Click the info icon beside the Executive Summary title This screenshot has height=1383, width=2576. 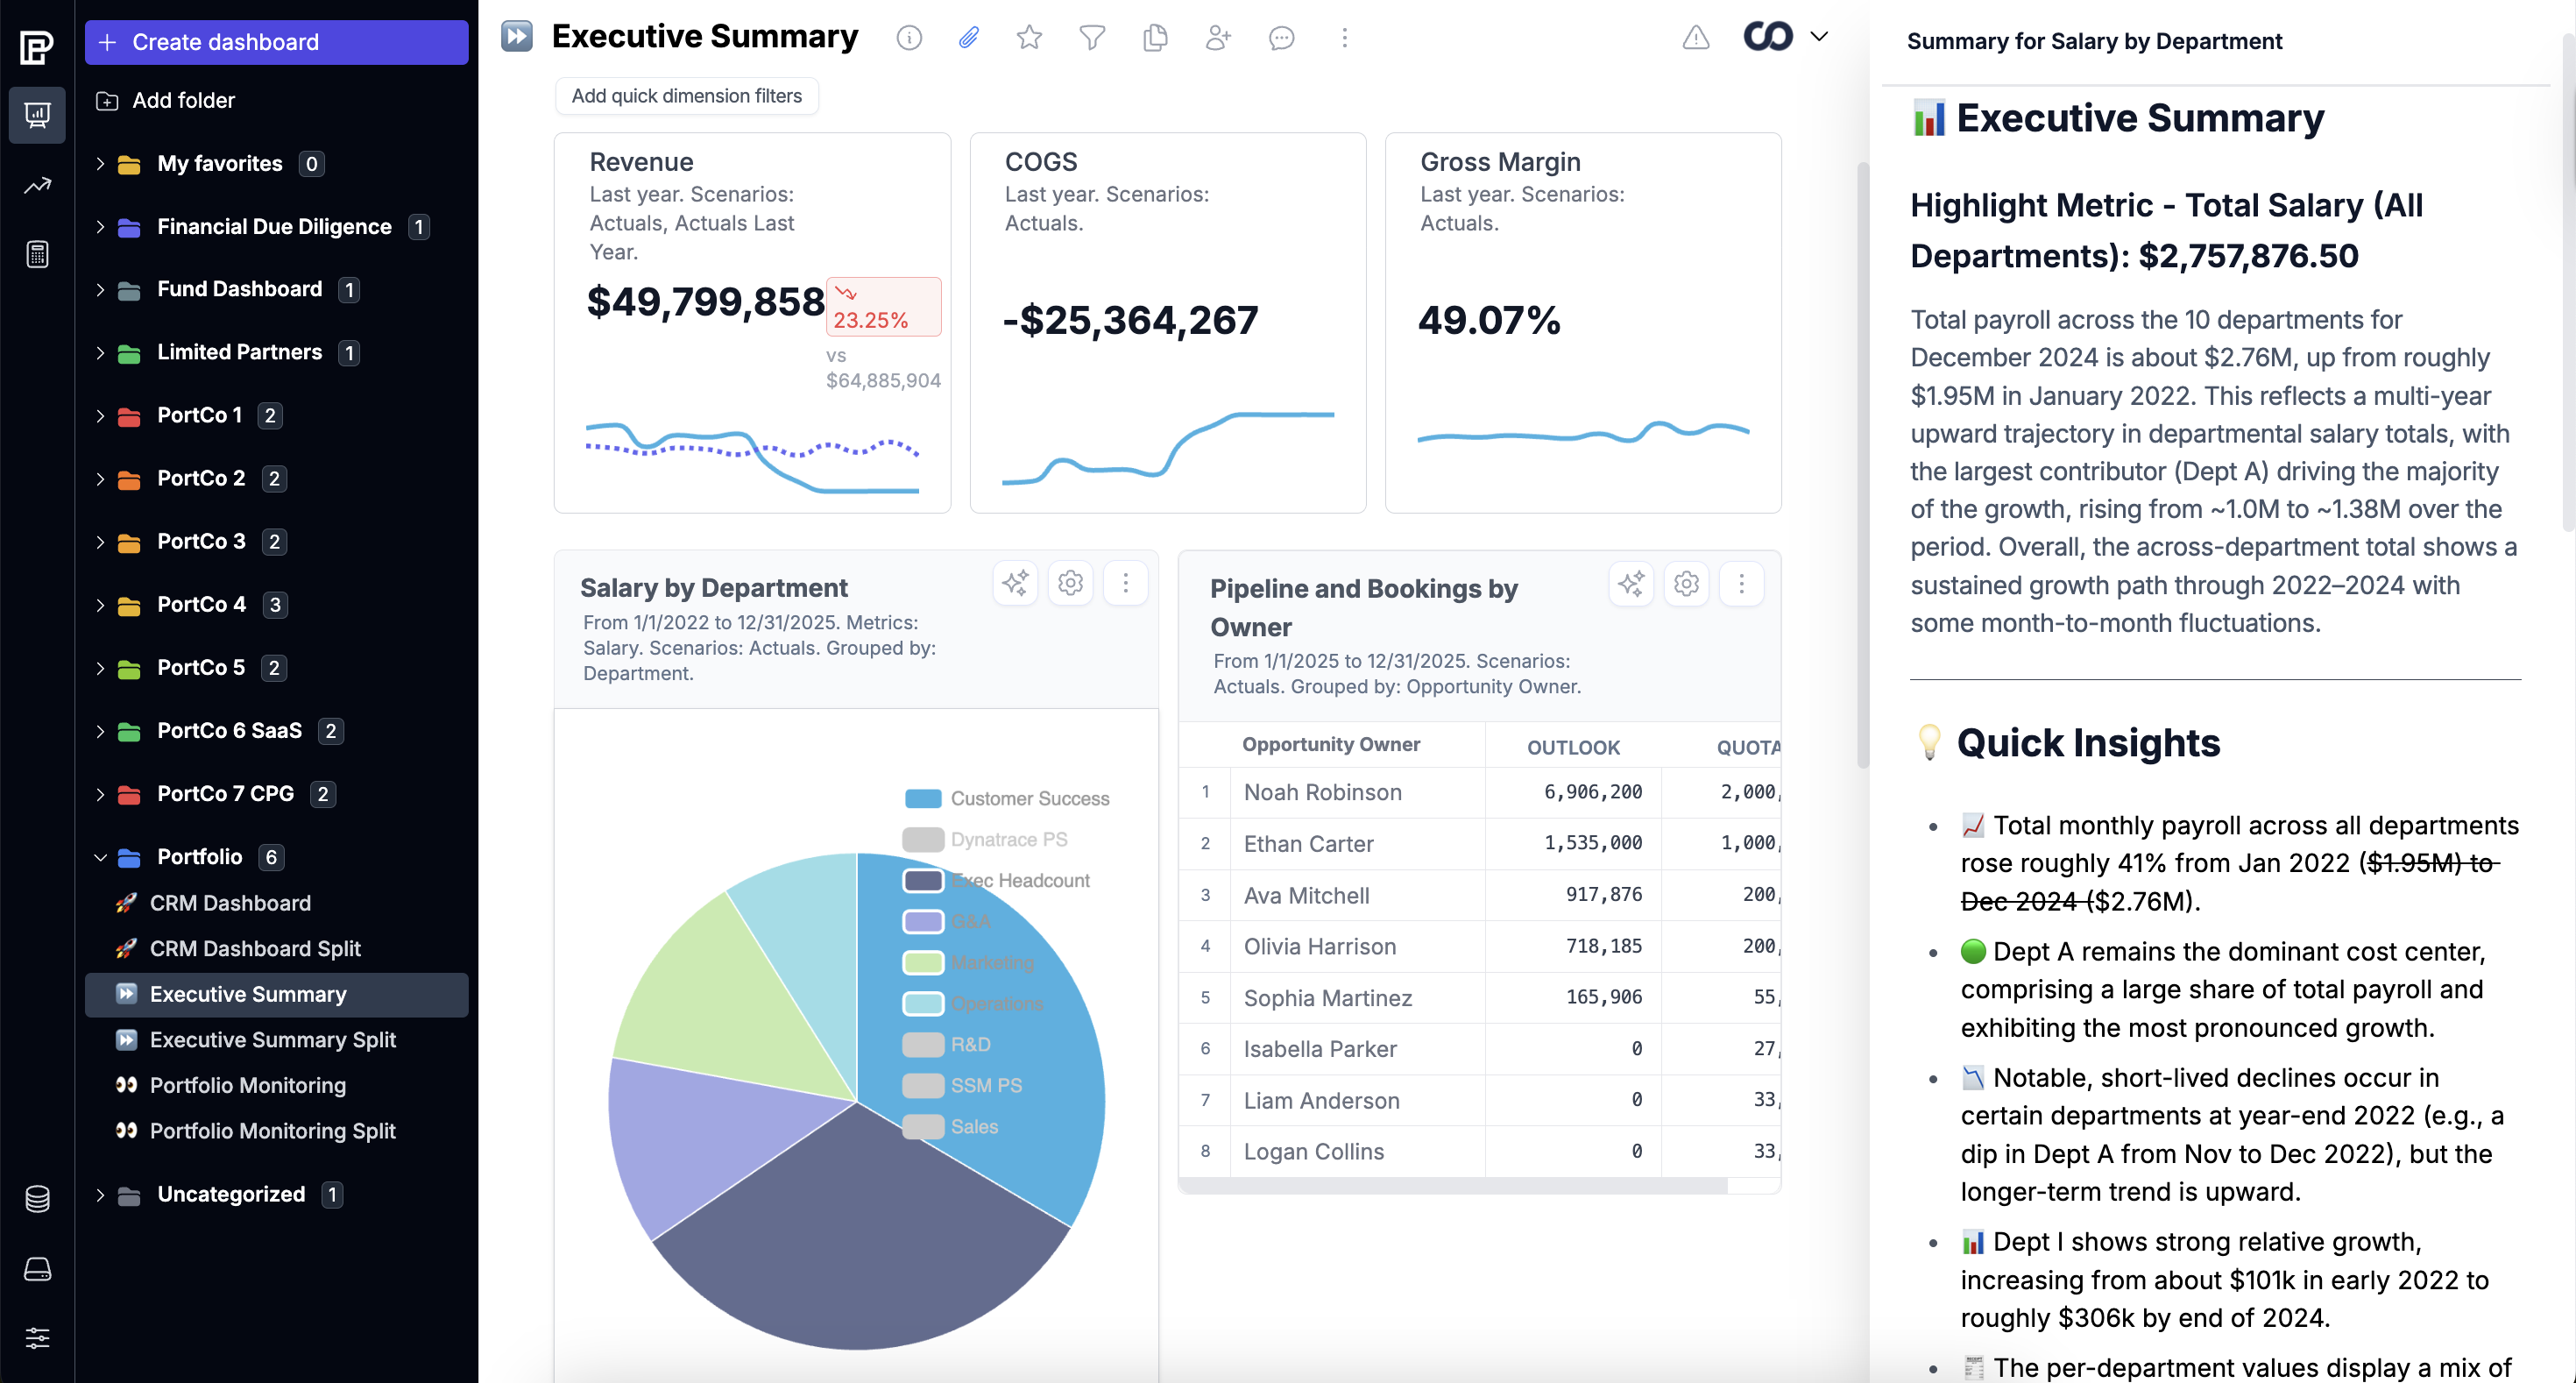point(908,38)
